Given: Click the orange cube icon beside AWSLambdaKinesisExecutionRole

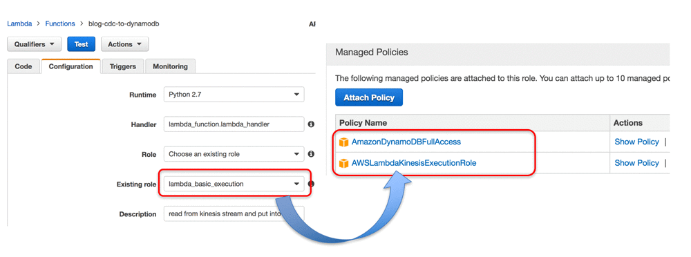Looking at the screenshot, I should point(343,163).
